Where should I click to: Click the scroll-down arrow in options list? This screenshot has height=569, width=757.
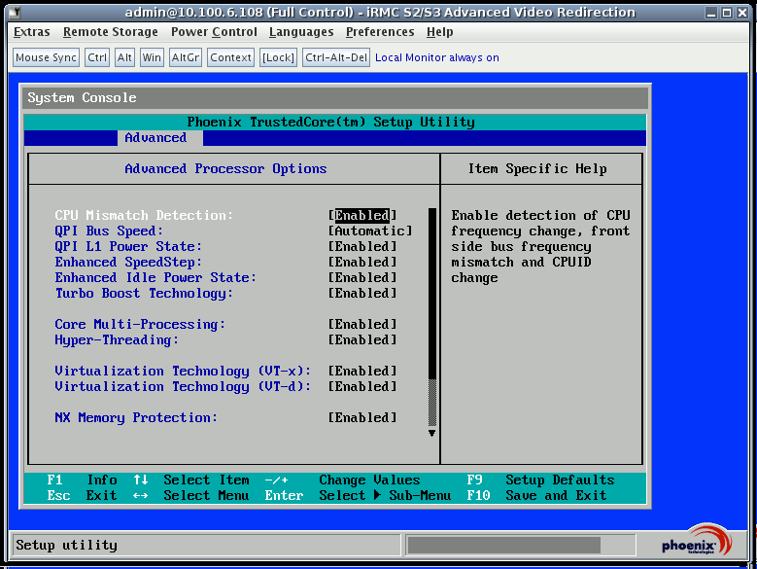432,433
